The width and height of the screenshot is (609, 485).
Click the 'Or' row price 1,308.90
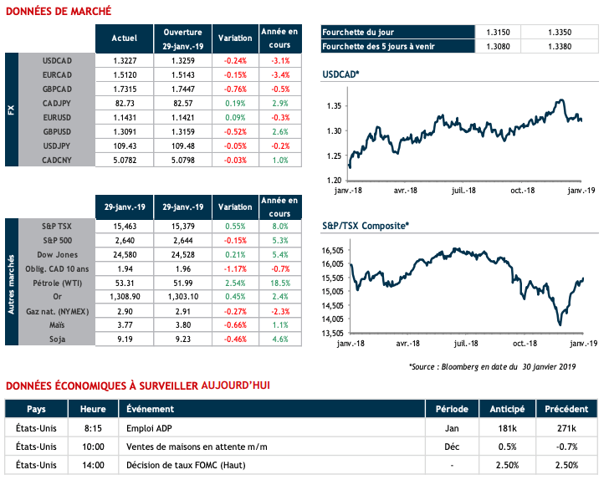(124, 297)
